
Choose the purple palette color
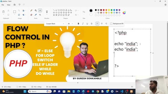[x=119, y=10]
